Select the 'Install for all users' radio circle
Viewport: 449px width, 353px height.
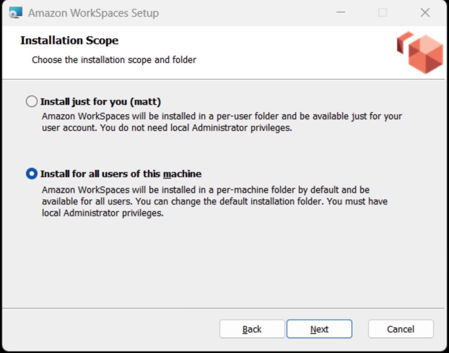(32, 174)
